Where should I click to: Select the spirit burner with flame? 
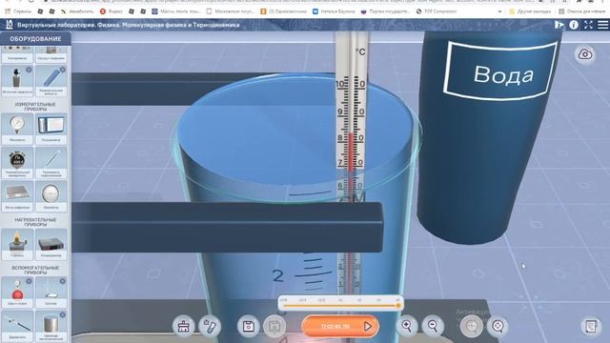(17, 244)
